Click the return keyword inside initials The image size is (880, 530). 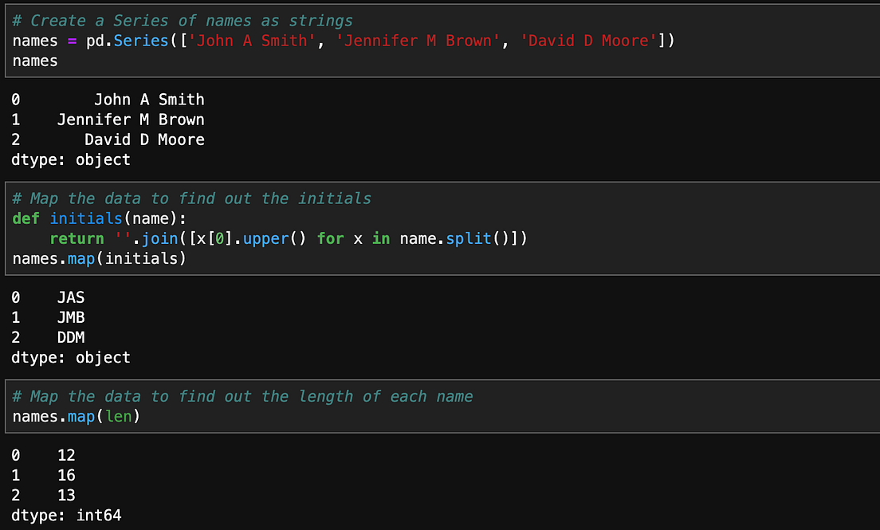tap(77, 238)
